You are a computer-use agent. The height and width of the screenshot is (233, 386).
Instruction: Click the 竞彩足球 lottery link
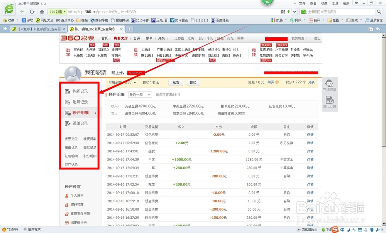click(x=266, y=50)
